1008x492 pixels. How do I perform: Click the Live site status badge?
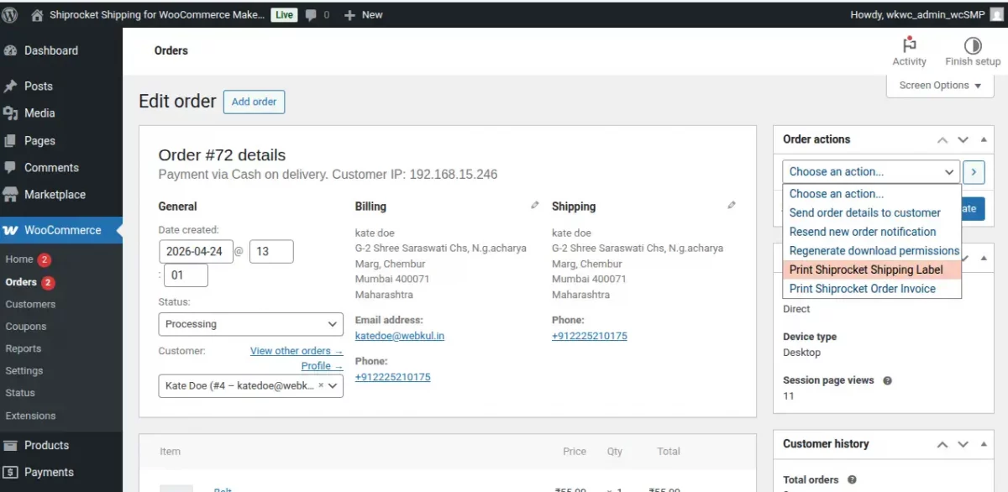pos(284,15)
